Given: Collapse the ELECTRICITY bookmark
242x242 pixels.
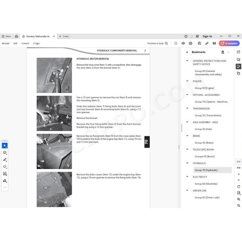Looking at the screenshot, I should pyautogui.click(x=187, y=177).
